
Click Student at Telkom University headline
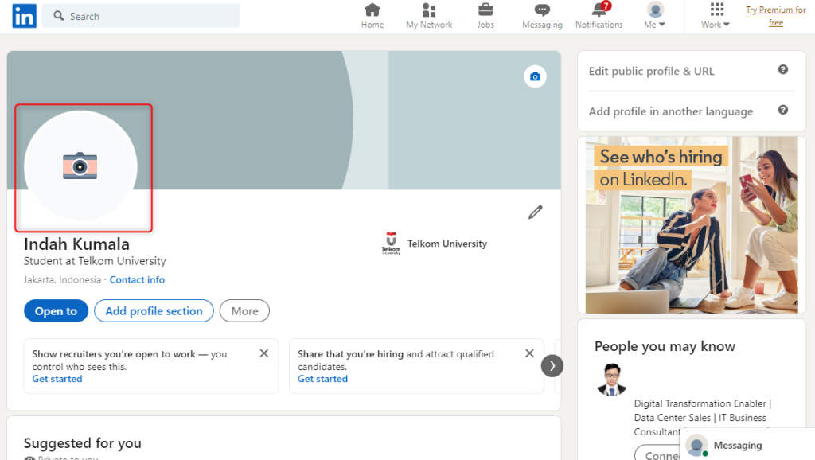coord(95,261)
